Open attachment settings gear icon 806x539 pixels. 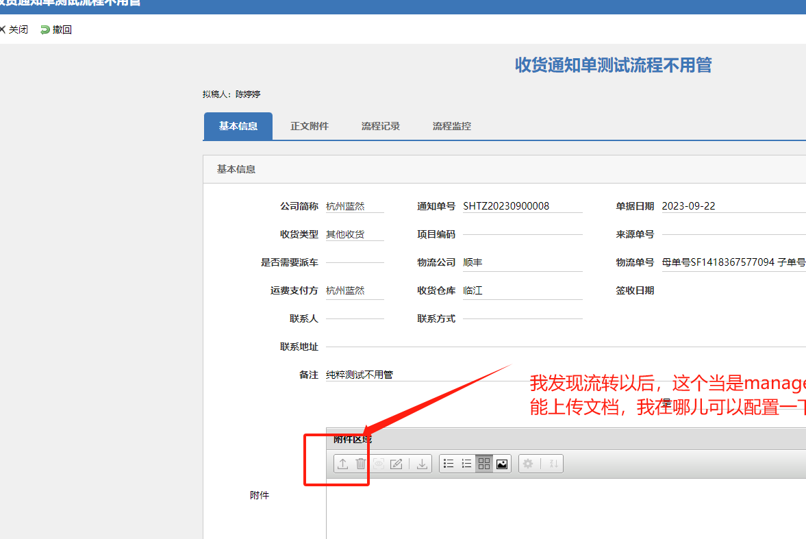[528, 464]
